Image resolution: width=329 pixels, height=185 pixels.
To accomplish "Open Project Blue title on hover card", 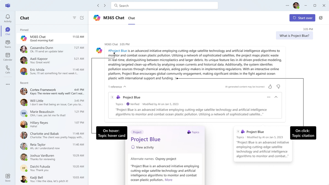I will pos(146,139).
